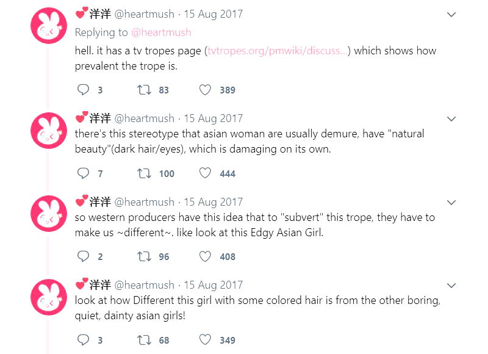Retweet the Edgy Asian Girl tweet
488x354 pixels.
[x=145, y=256]
